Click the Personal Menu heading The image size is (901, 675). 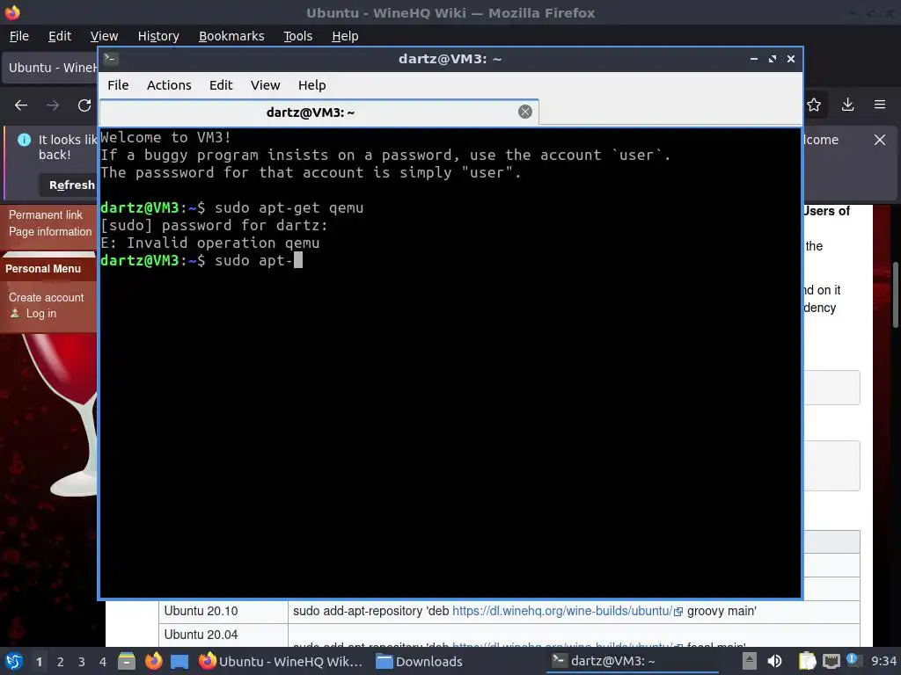[43, 269]
